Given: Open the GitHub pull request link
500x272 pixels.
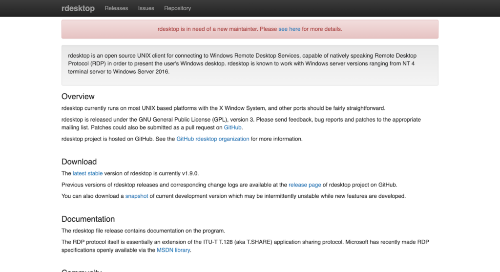Looking at the screenshot, I should point(232,127).
